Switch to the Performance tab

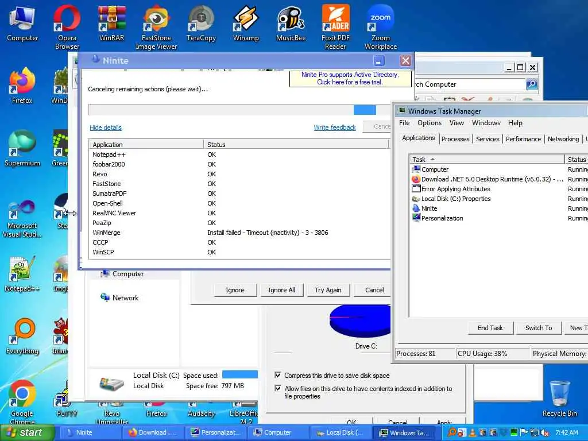[x=523, y=139]
